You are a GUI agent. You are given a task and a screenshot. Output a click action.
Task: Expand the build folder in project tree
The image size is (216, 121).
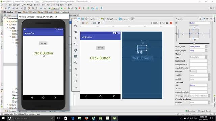(7, 105)
